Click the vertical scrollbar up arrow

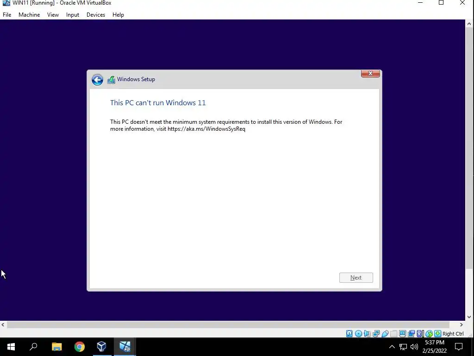pos(469,24)
